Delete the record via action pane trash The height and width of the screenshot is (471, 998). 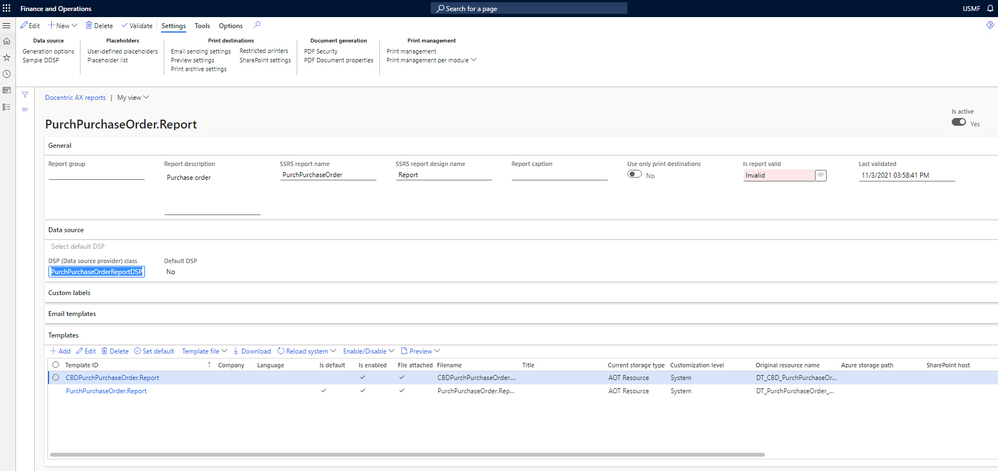coord(99,25)
